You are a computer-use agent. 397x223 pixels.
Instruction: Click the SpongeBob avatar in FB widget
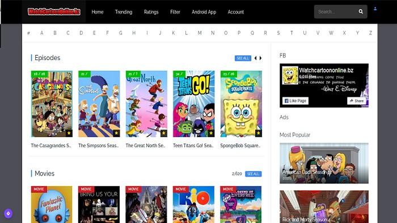tap(290, 75)
